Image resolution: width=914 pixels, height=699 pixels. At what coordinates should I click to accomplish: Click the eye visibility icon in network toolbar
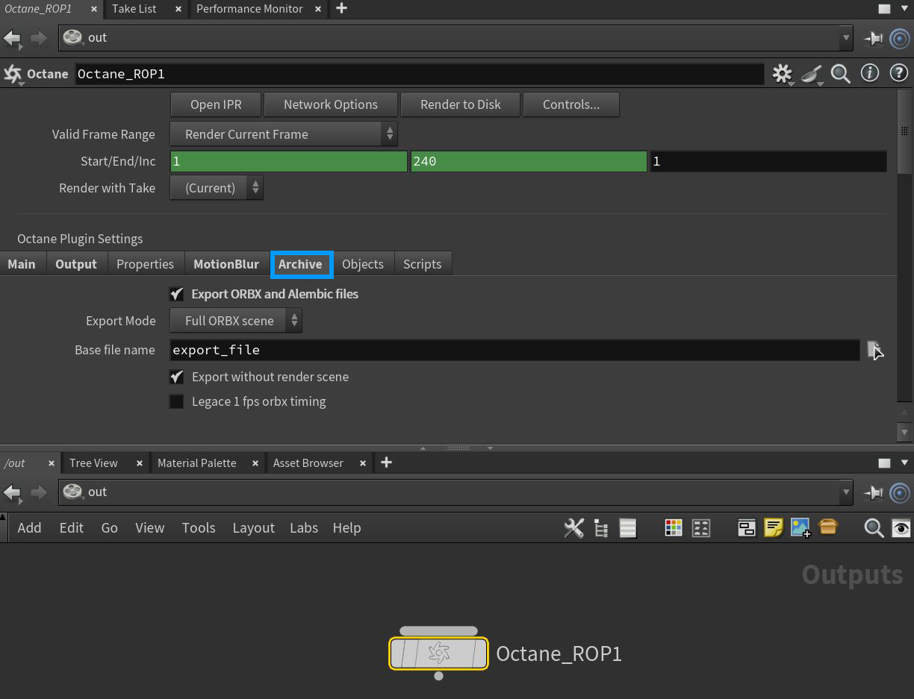coord(901,527)
